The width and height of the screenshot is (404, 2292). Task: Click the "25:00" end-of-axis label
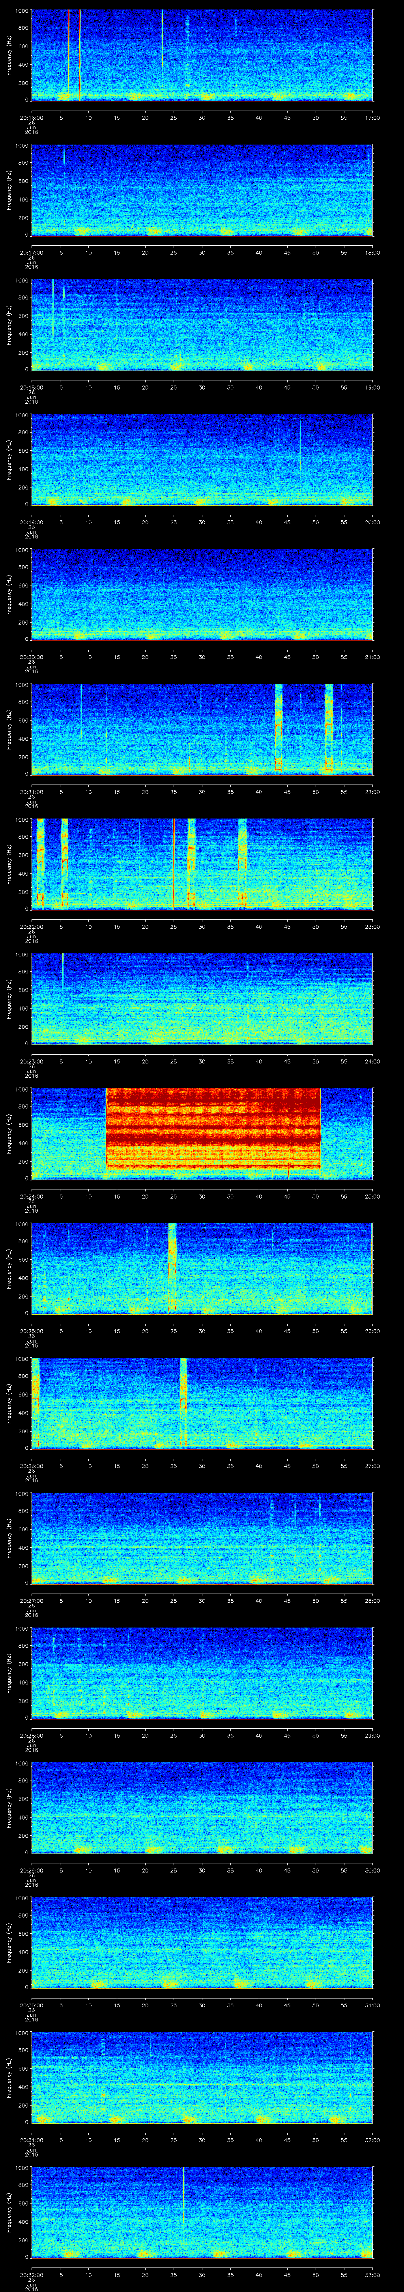pyautogui.click(x=373, y=1196)
